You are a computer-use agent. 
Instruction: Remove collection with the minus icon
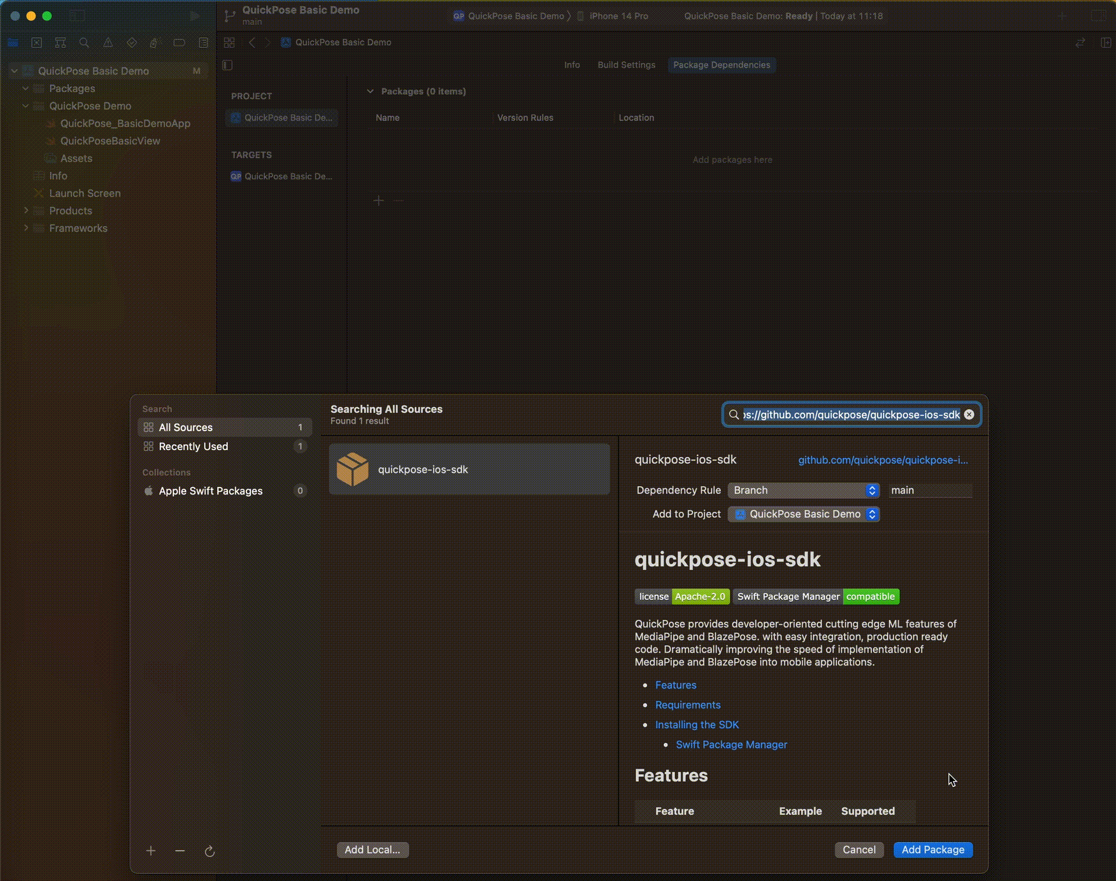(x=180, y=851)
